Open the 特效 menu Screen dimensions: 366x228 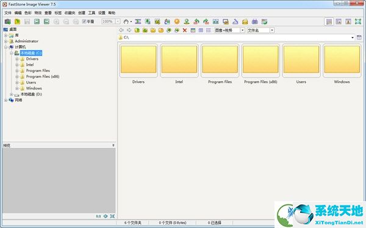point(38,13)
